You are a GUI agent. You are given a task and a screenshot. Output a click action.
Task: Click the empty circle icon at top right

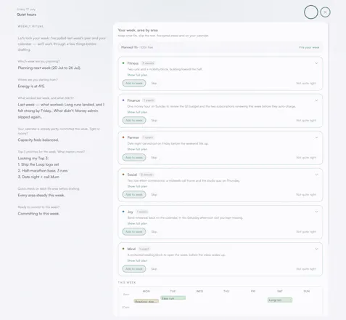coord(311,12)
